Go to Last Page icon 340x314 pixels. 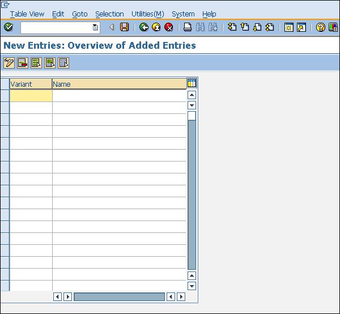click(x=270, y=27)
